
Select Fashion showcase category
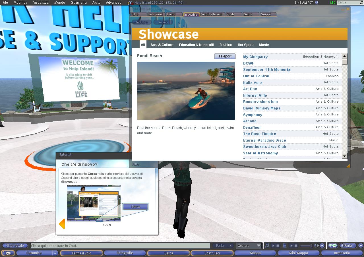point(226,45)
